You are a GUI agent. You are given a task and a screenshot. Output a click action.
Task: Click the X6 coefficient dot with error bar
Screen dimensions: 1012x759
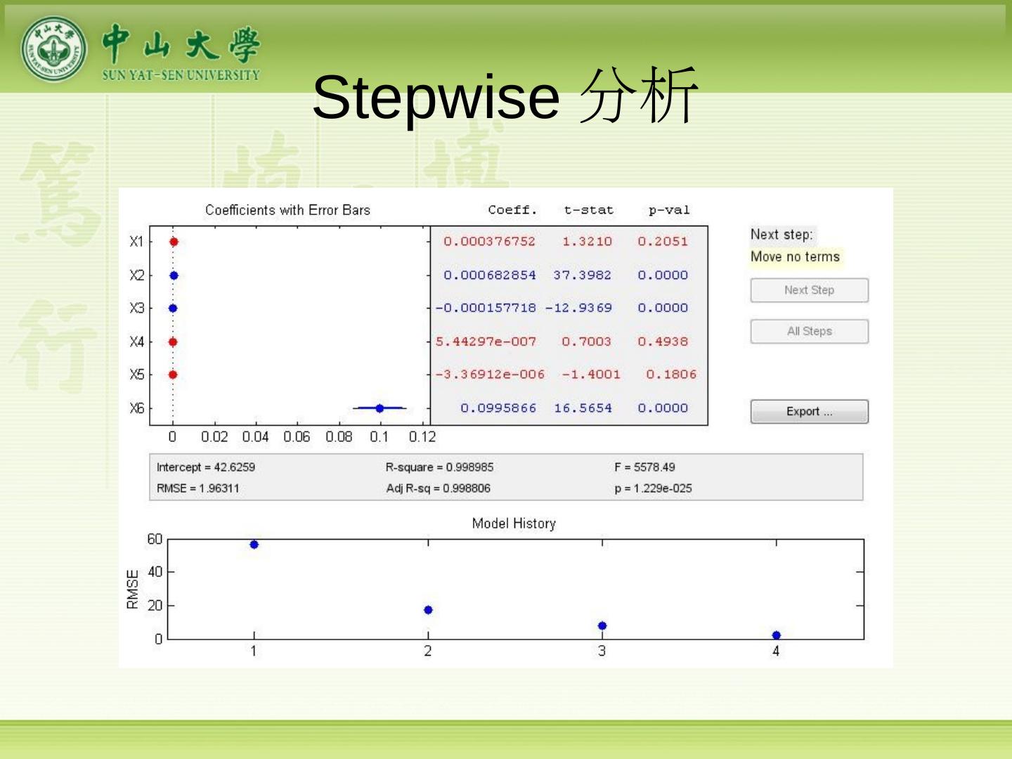[x=379, y=408]
